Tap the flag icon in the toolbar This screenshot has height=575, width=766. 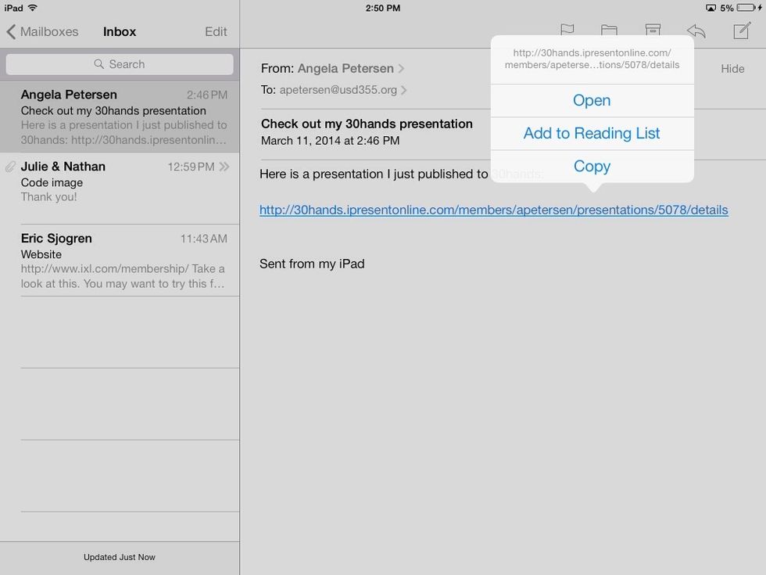pos(567,31)
